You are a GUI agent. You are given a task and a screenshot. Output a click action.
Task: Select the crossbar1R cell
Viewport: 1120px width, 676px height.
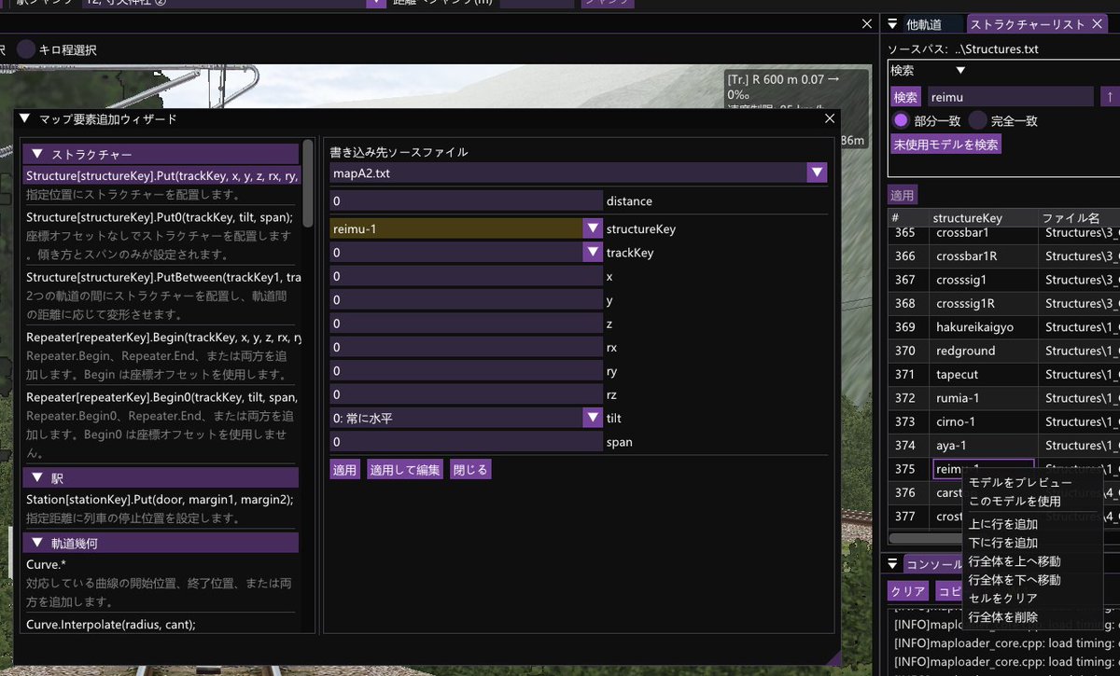coord(983,255)
